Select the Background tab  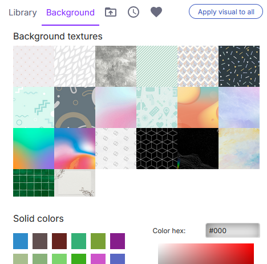[70, 13]
